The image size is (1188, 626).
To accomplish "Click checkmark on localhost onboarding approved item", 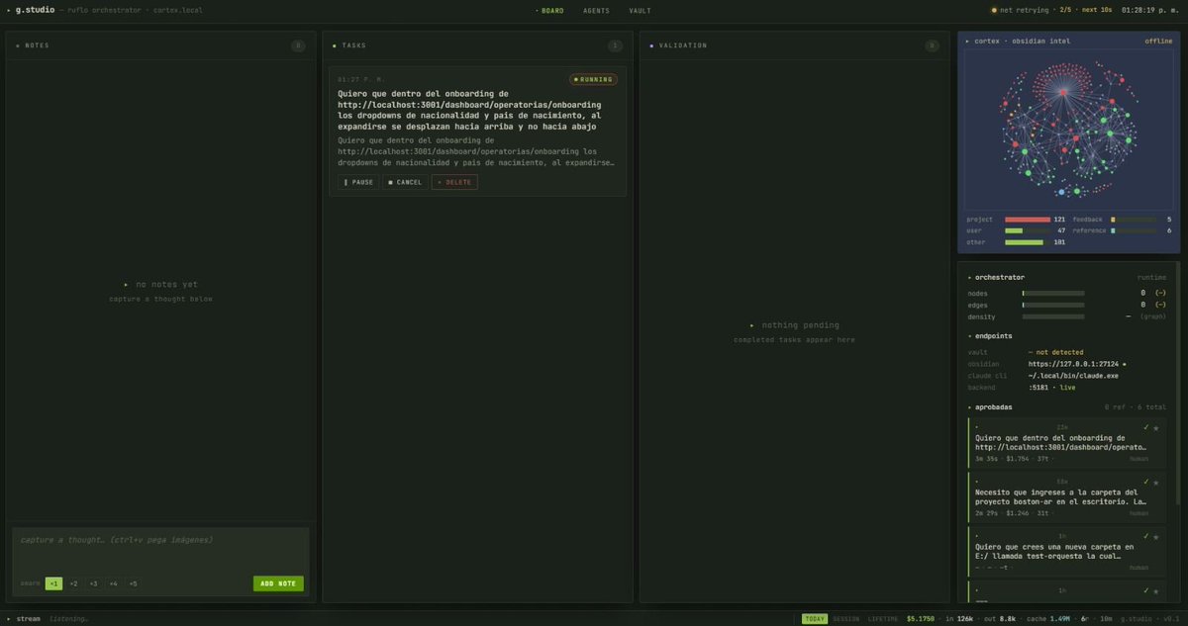I will 1145,427.
